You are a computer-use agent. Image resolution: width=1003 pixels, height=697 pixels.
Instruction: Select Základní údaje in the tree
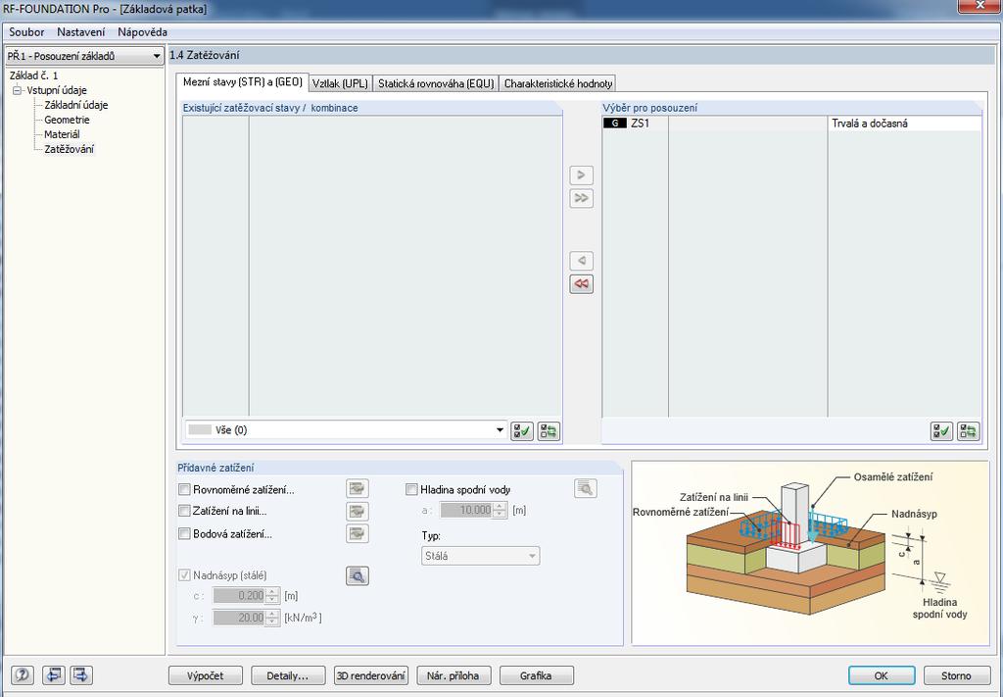pyautogui.click(x=76, y=105)
